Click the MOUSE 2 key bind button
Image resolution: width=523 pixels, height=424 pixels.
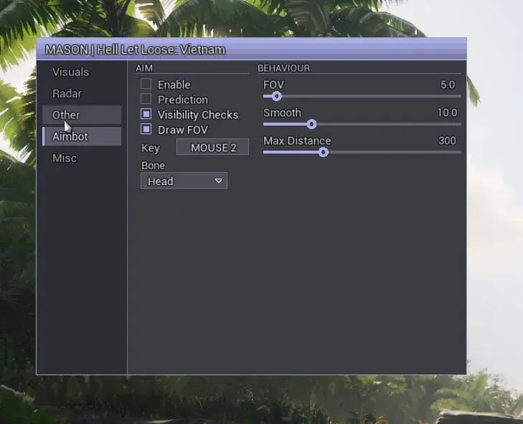pyautogui.click(x=213, y=147)
